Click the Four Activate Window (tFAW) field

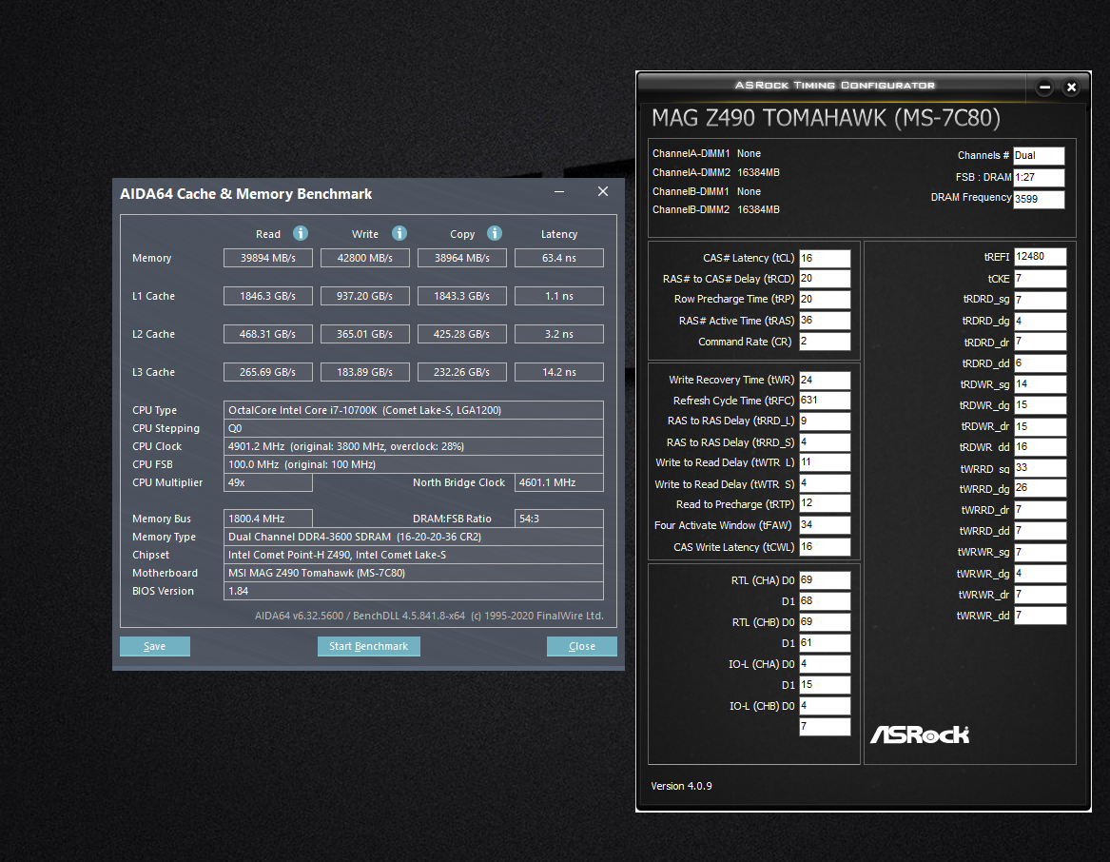tap(825, 525)
